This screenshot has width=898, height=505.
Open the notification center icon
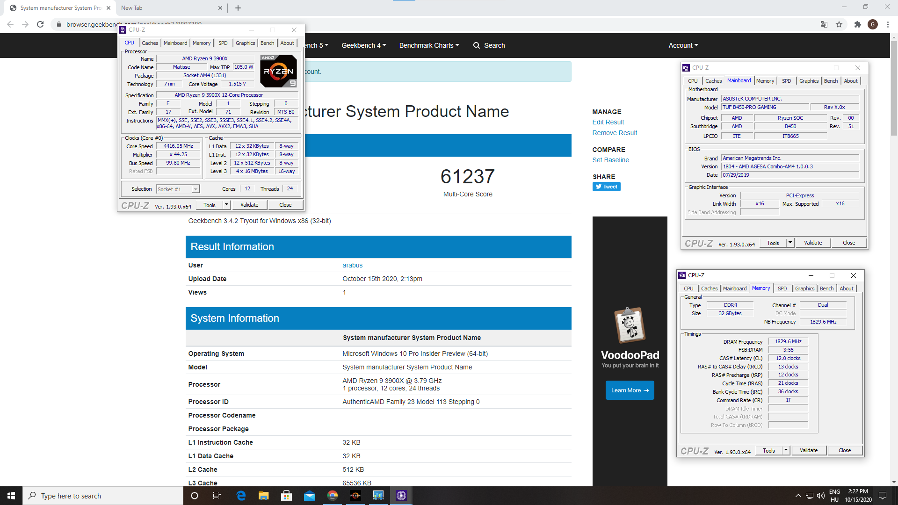883,496
